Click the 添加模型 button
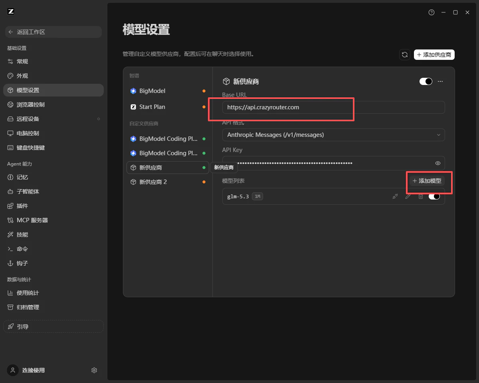 (x=427, y=181)
